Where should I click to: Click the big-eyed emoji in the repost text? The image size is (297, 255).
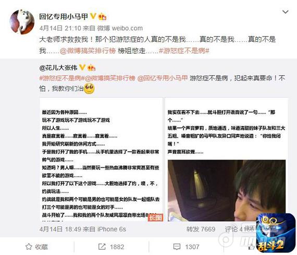(89, 89)
